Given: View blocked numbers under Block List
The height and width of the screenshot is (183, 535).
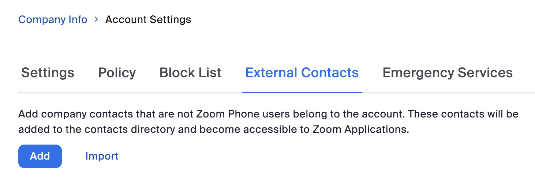Looking at the screenshot, I should click(x=190, y=72).
